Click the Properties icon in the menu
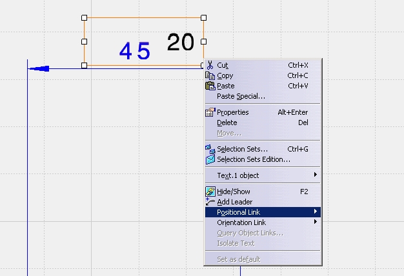Image resolution: width=404 pixels, height=276 pixels. click(x=210, y=112)
